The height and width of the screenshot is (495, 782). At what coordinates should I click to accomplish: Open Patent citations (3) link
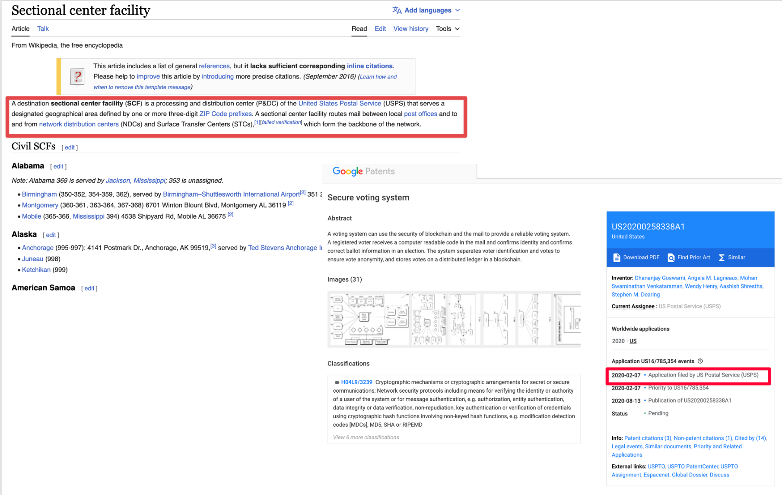[x=648, y=438]
